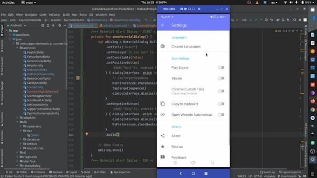Click the Git undo rollback icon
The width and height of the screenshot is (317, 178).
271,20
